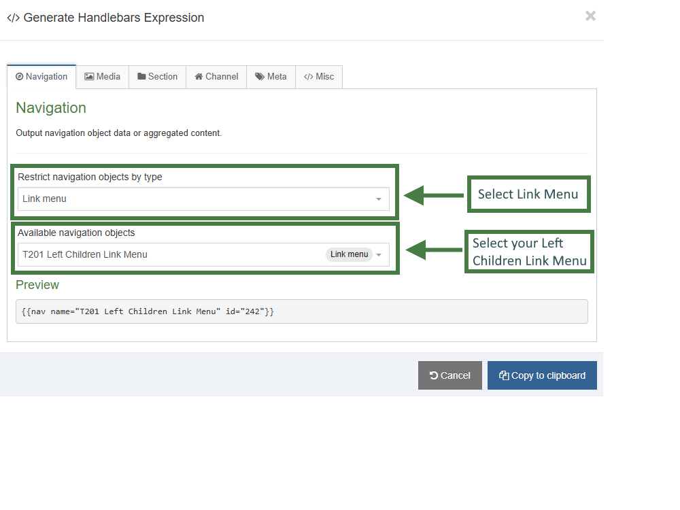Switch to the Channel tab
Viewport: 680px width, 510px height.
(216, 77)
